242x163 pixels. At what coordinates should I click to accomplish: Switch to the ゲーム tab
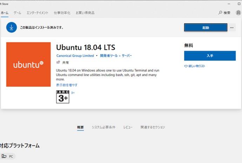click(x=18, y=13)
